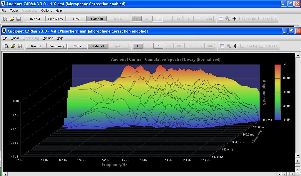This screenshot has width=301, height=176.
Task: Toggle the R channel in the NIX.amf window
Action: [157, 19]
